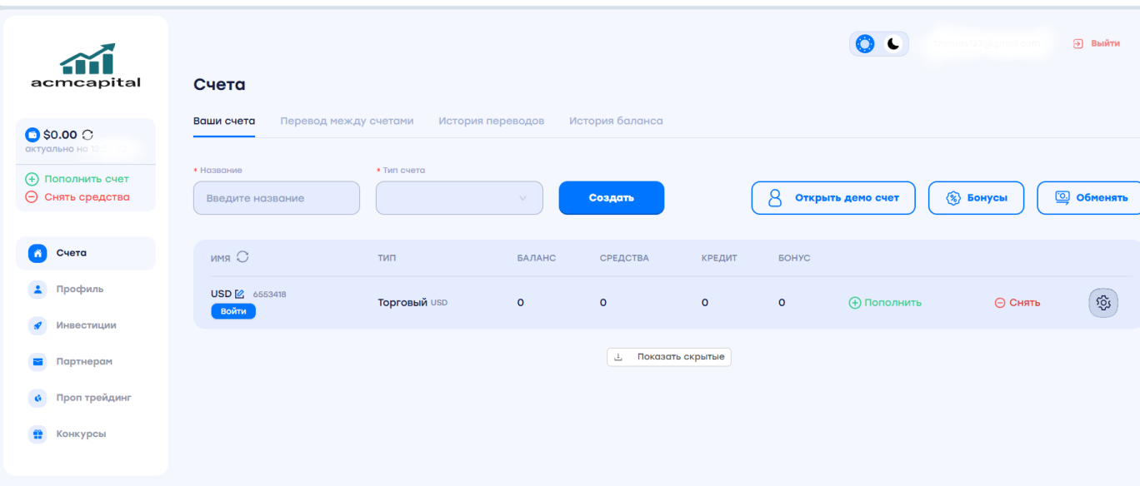Open Конкурсы in the sidebar
The height and width of the screenshot is (486, 1140).
tap(81, 434)
